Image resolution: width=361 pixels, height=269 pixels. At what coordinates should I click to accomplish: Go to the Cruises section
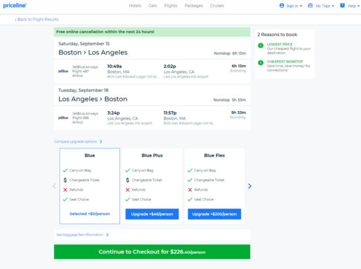click(217, 5)
